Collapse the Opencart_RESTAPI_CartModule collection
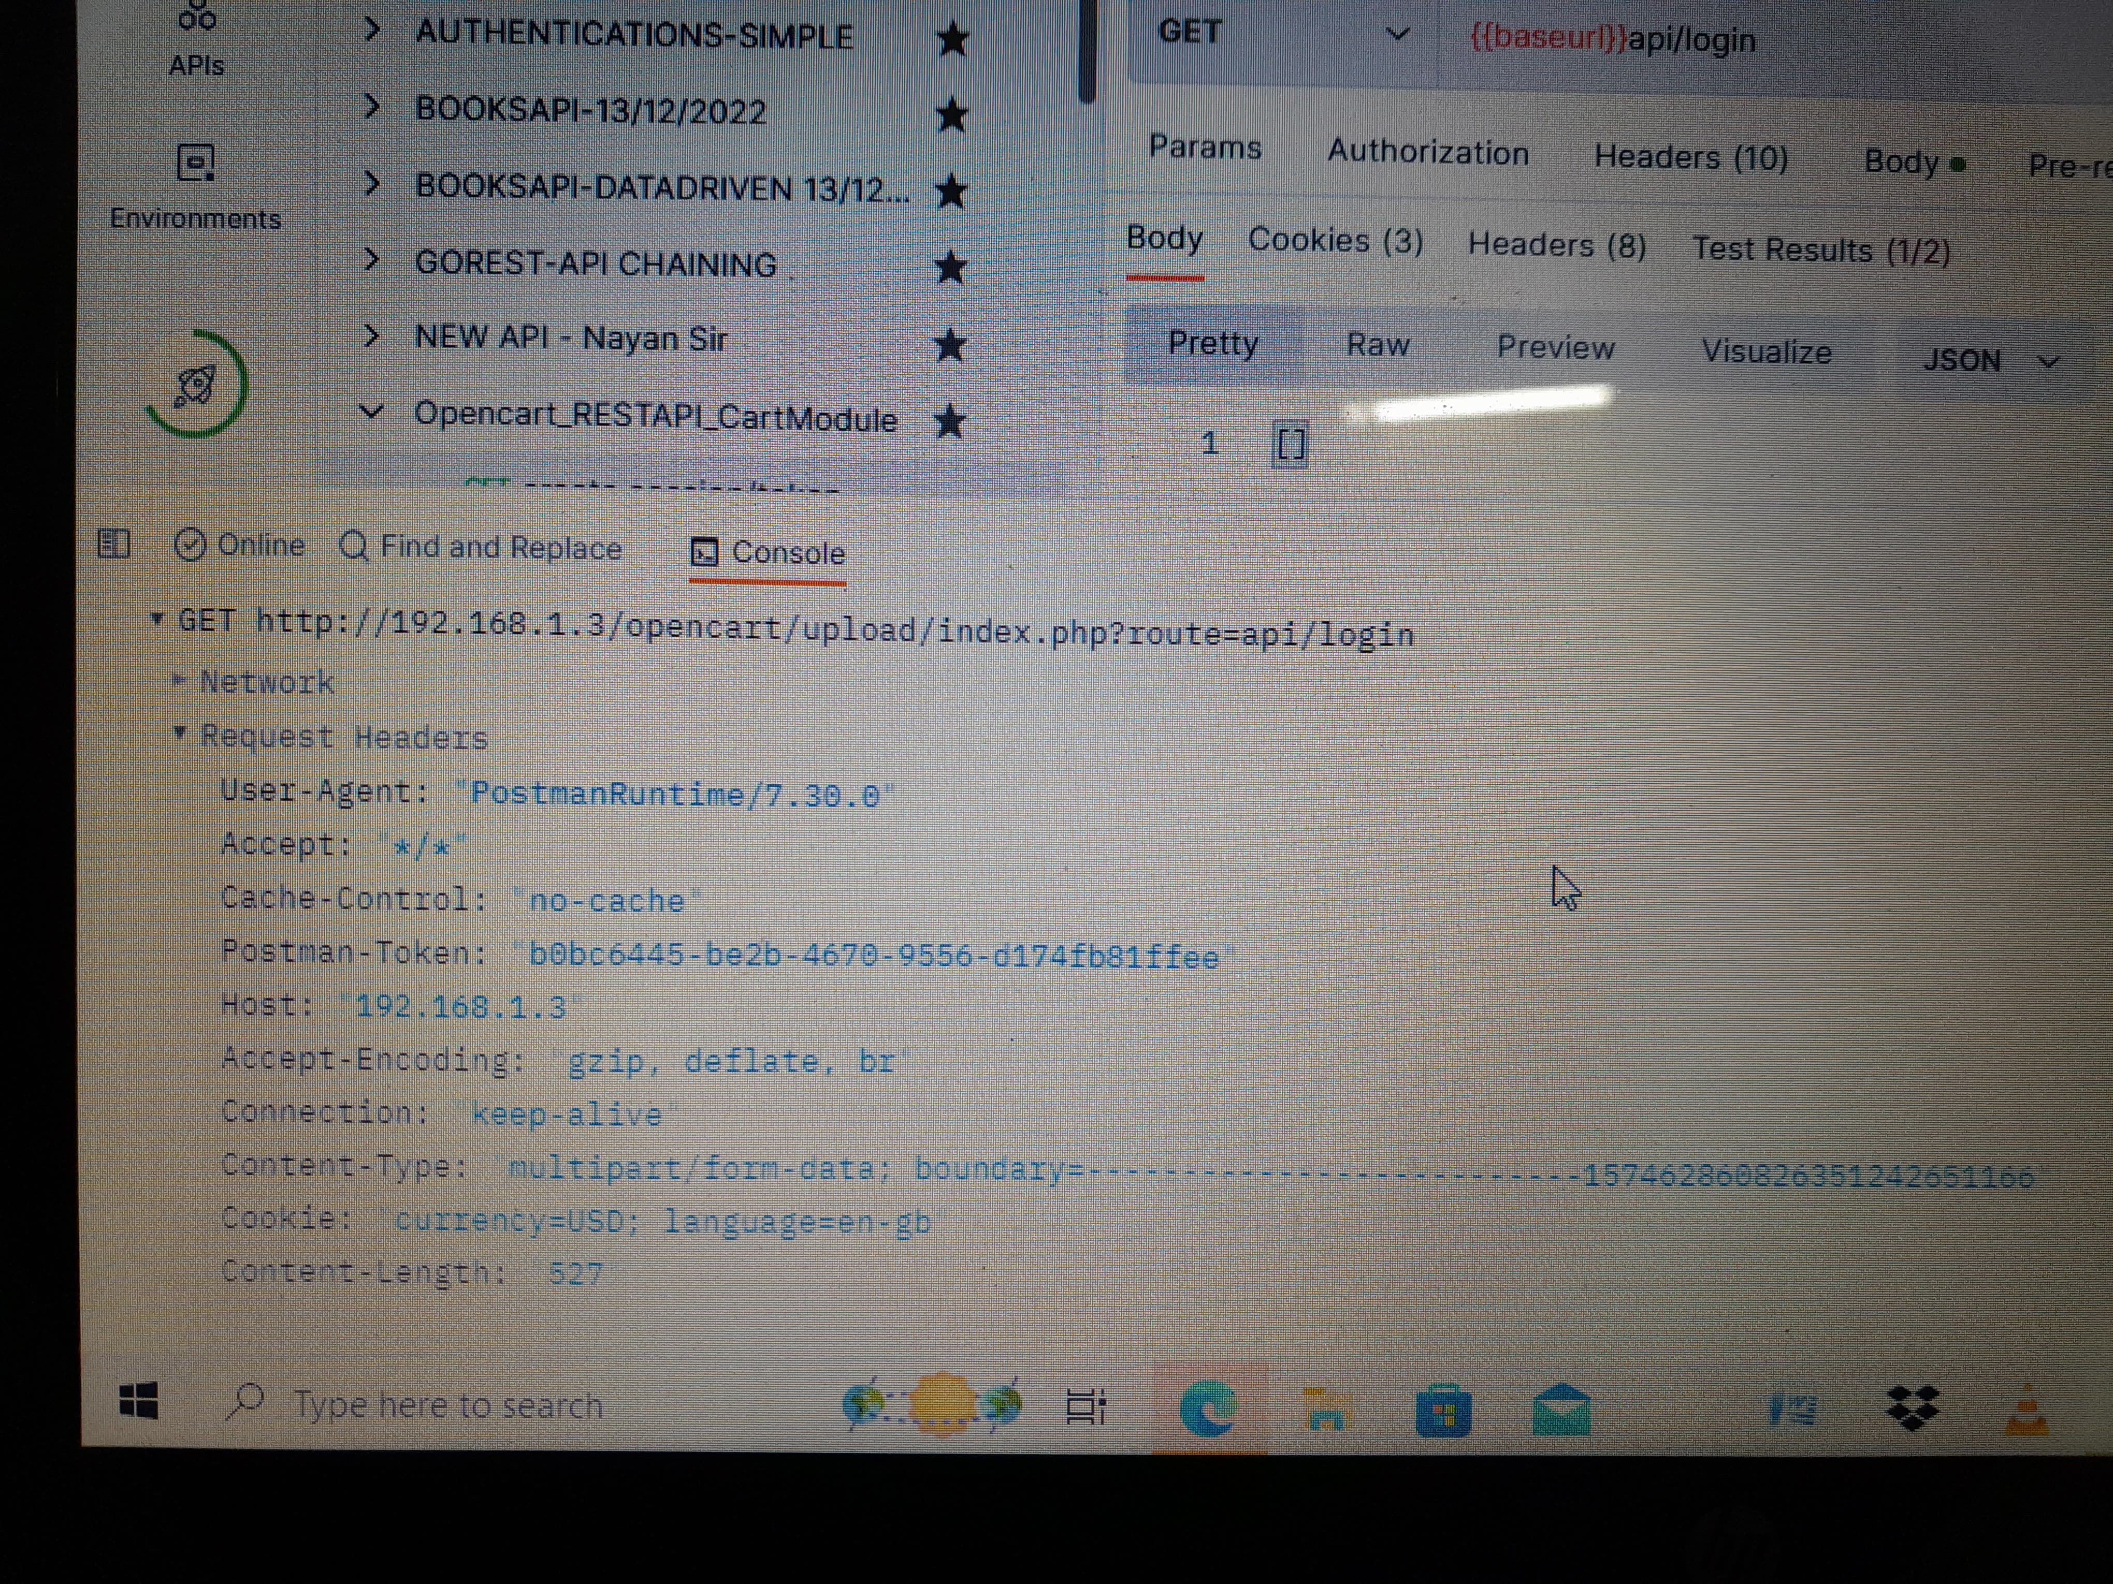Screen dimensions: 2113x1584 point(372,413)
